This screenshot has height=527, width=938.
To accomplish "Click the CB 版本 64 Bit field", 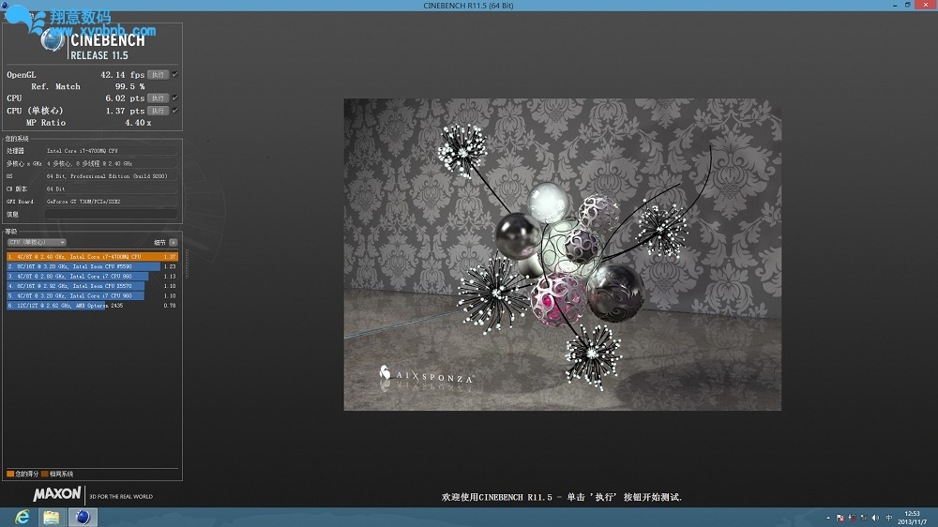I will point(112,189).
